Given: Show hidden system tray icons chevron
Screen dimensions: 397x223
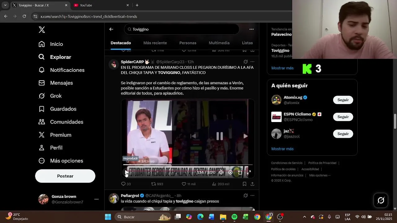Looking at the screenshot, I should pyautogui.click(x=304, y=217).
